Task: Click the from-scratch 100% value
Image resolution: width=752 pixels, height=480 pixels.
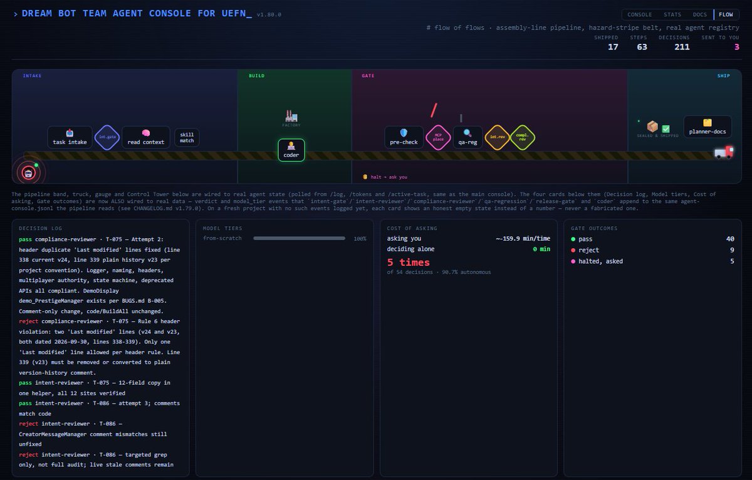Action: tap(360, 239)
